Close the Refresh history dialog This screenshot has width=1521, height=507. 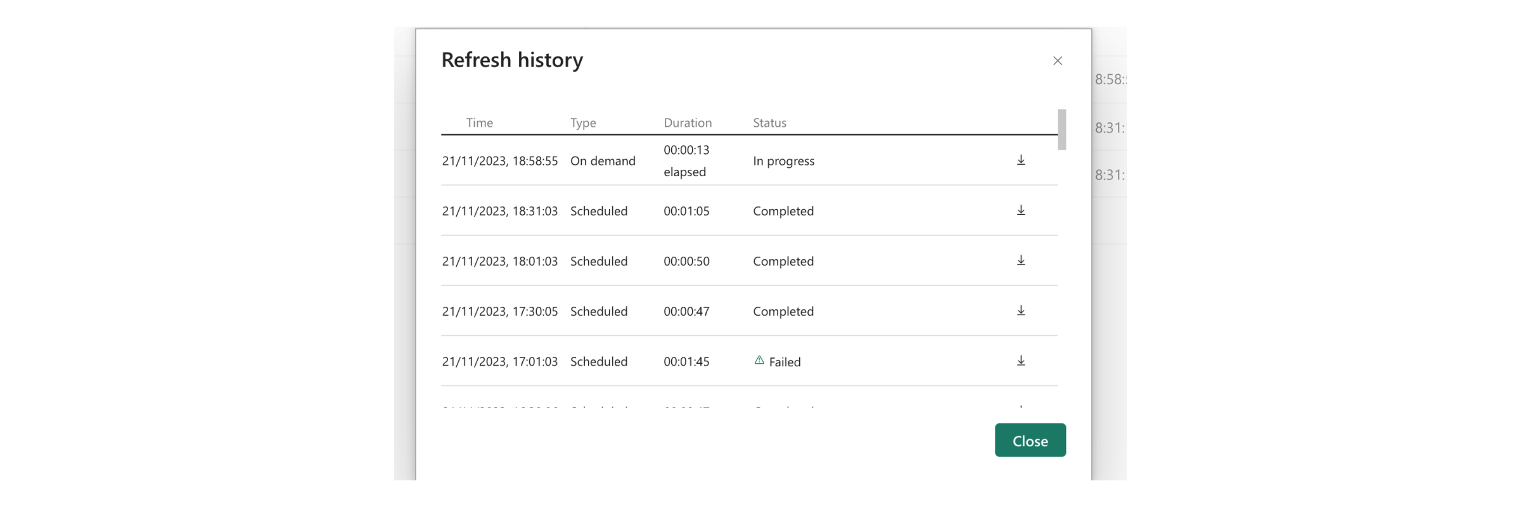coord(1030,440)
